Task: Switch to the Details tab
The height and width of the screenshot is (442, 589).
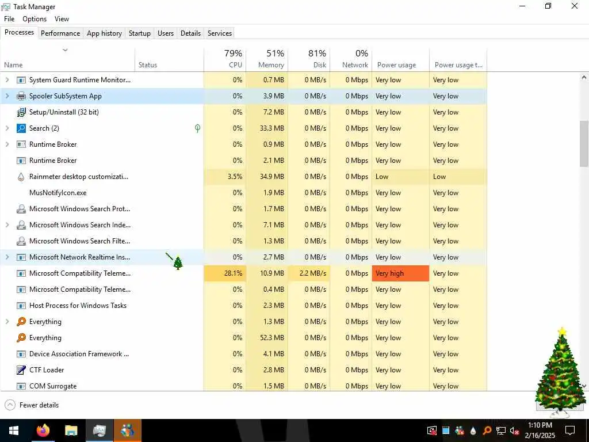Action: point(190,33)
